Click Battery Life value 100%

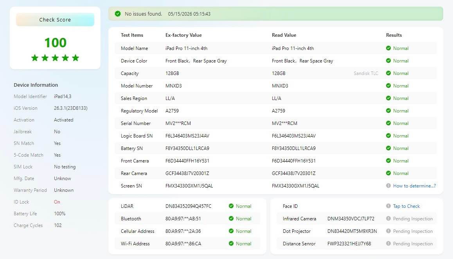click(x=59, y=214)
